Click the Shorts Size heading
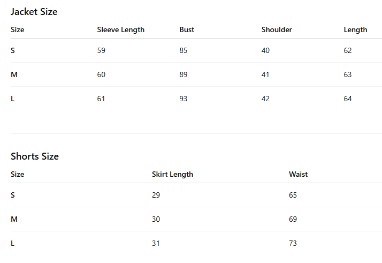This screenshot has width=382, height=263. pyautogui.click(x=35, y=156)
